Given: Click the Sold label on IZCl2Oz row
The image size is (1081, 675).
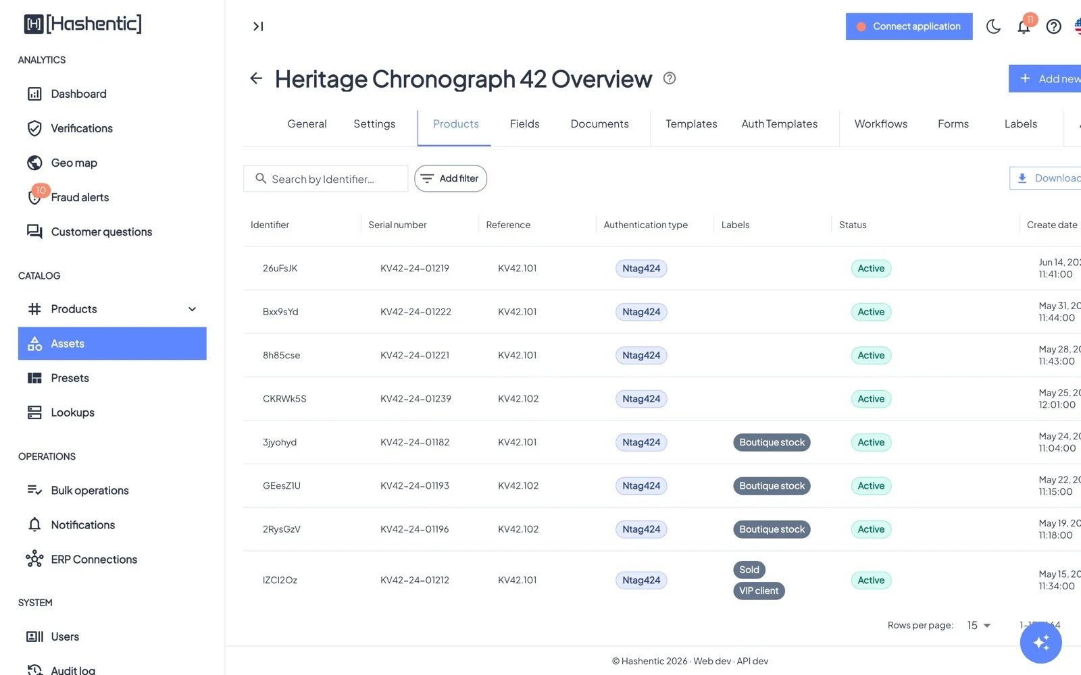Looking at the screenshot, I should [x=749, y=570].
